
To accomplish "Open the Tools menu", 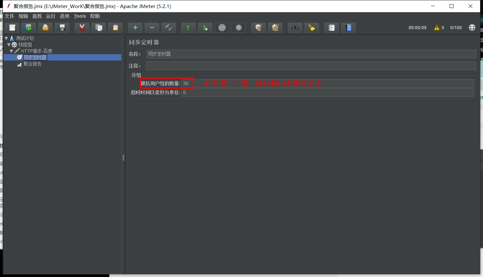I will (80, 16).
